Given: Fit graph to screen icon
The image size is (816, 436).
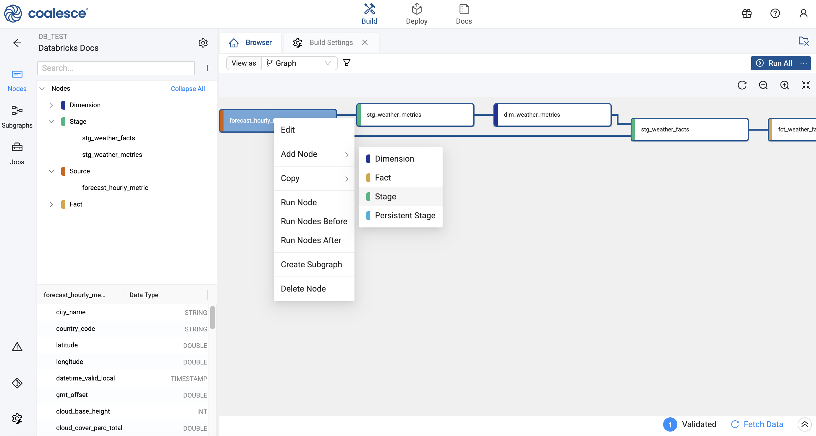Looking at the screenshot, I should 806,85.
